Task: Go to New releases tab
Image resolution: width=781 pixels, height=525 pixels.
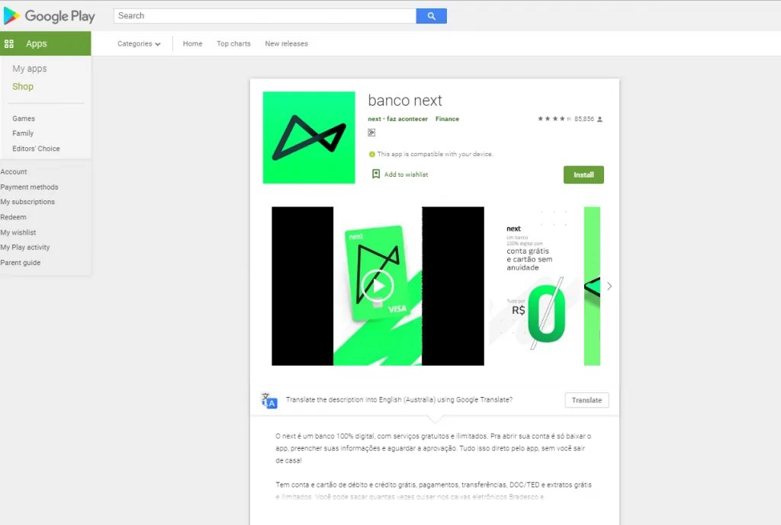Action: click(x=287, y=43)
